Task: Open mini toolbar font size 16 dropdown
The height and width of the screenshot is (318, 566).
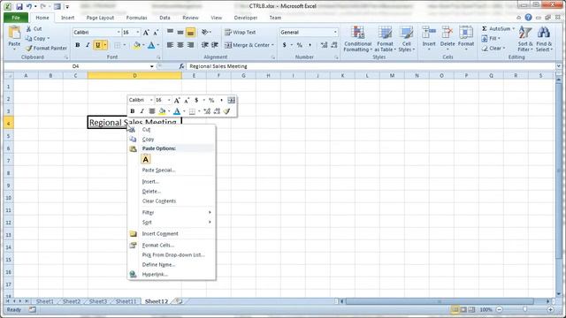Action: [x=169, y=100]
